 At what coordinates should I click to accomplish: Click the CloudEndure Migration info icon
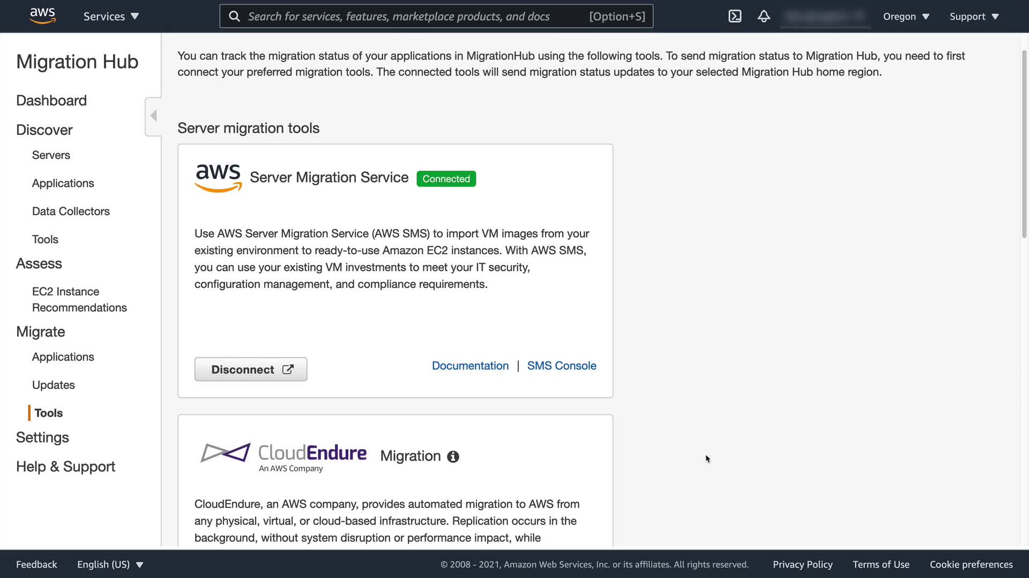(453, 457)
